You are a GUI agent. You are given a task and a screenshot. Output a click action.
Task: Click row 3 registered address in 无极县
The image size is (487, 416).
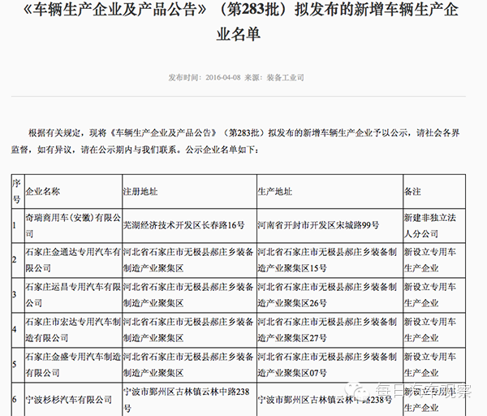tap(188, 295)
